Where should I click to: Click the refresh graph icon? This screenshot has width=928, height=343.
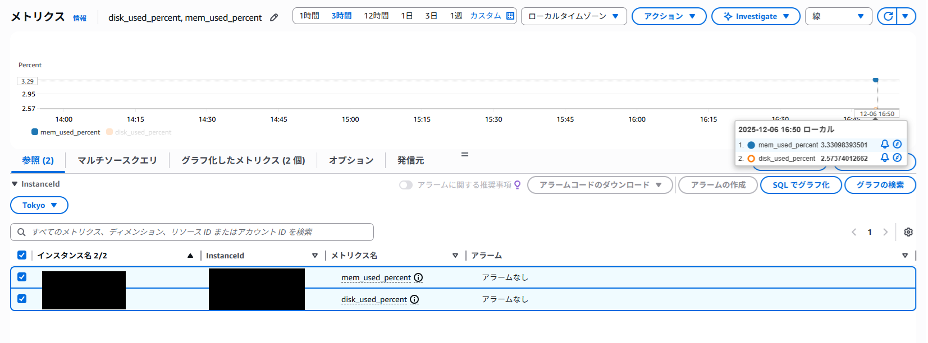888,16
